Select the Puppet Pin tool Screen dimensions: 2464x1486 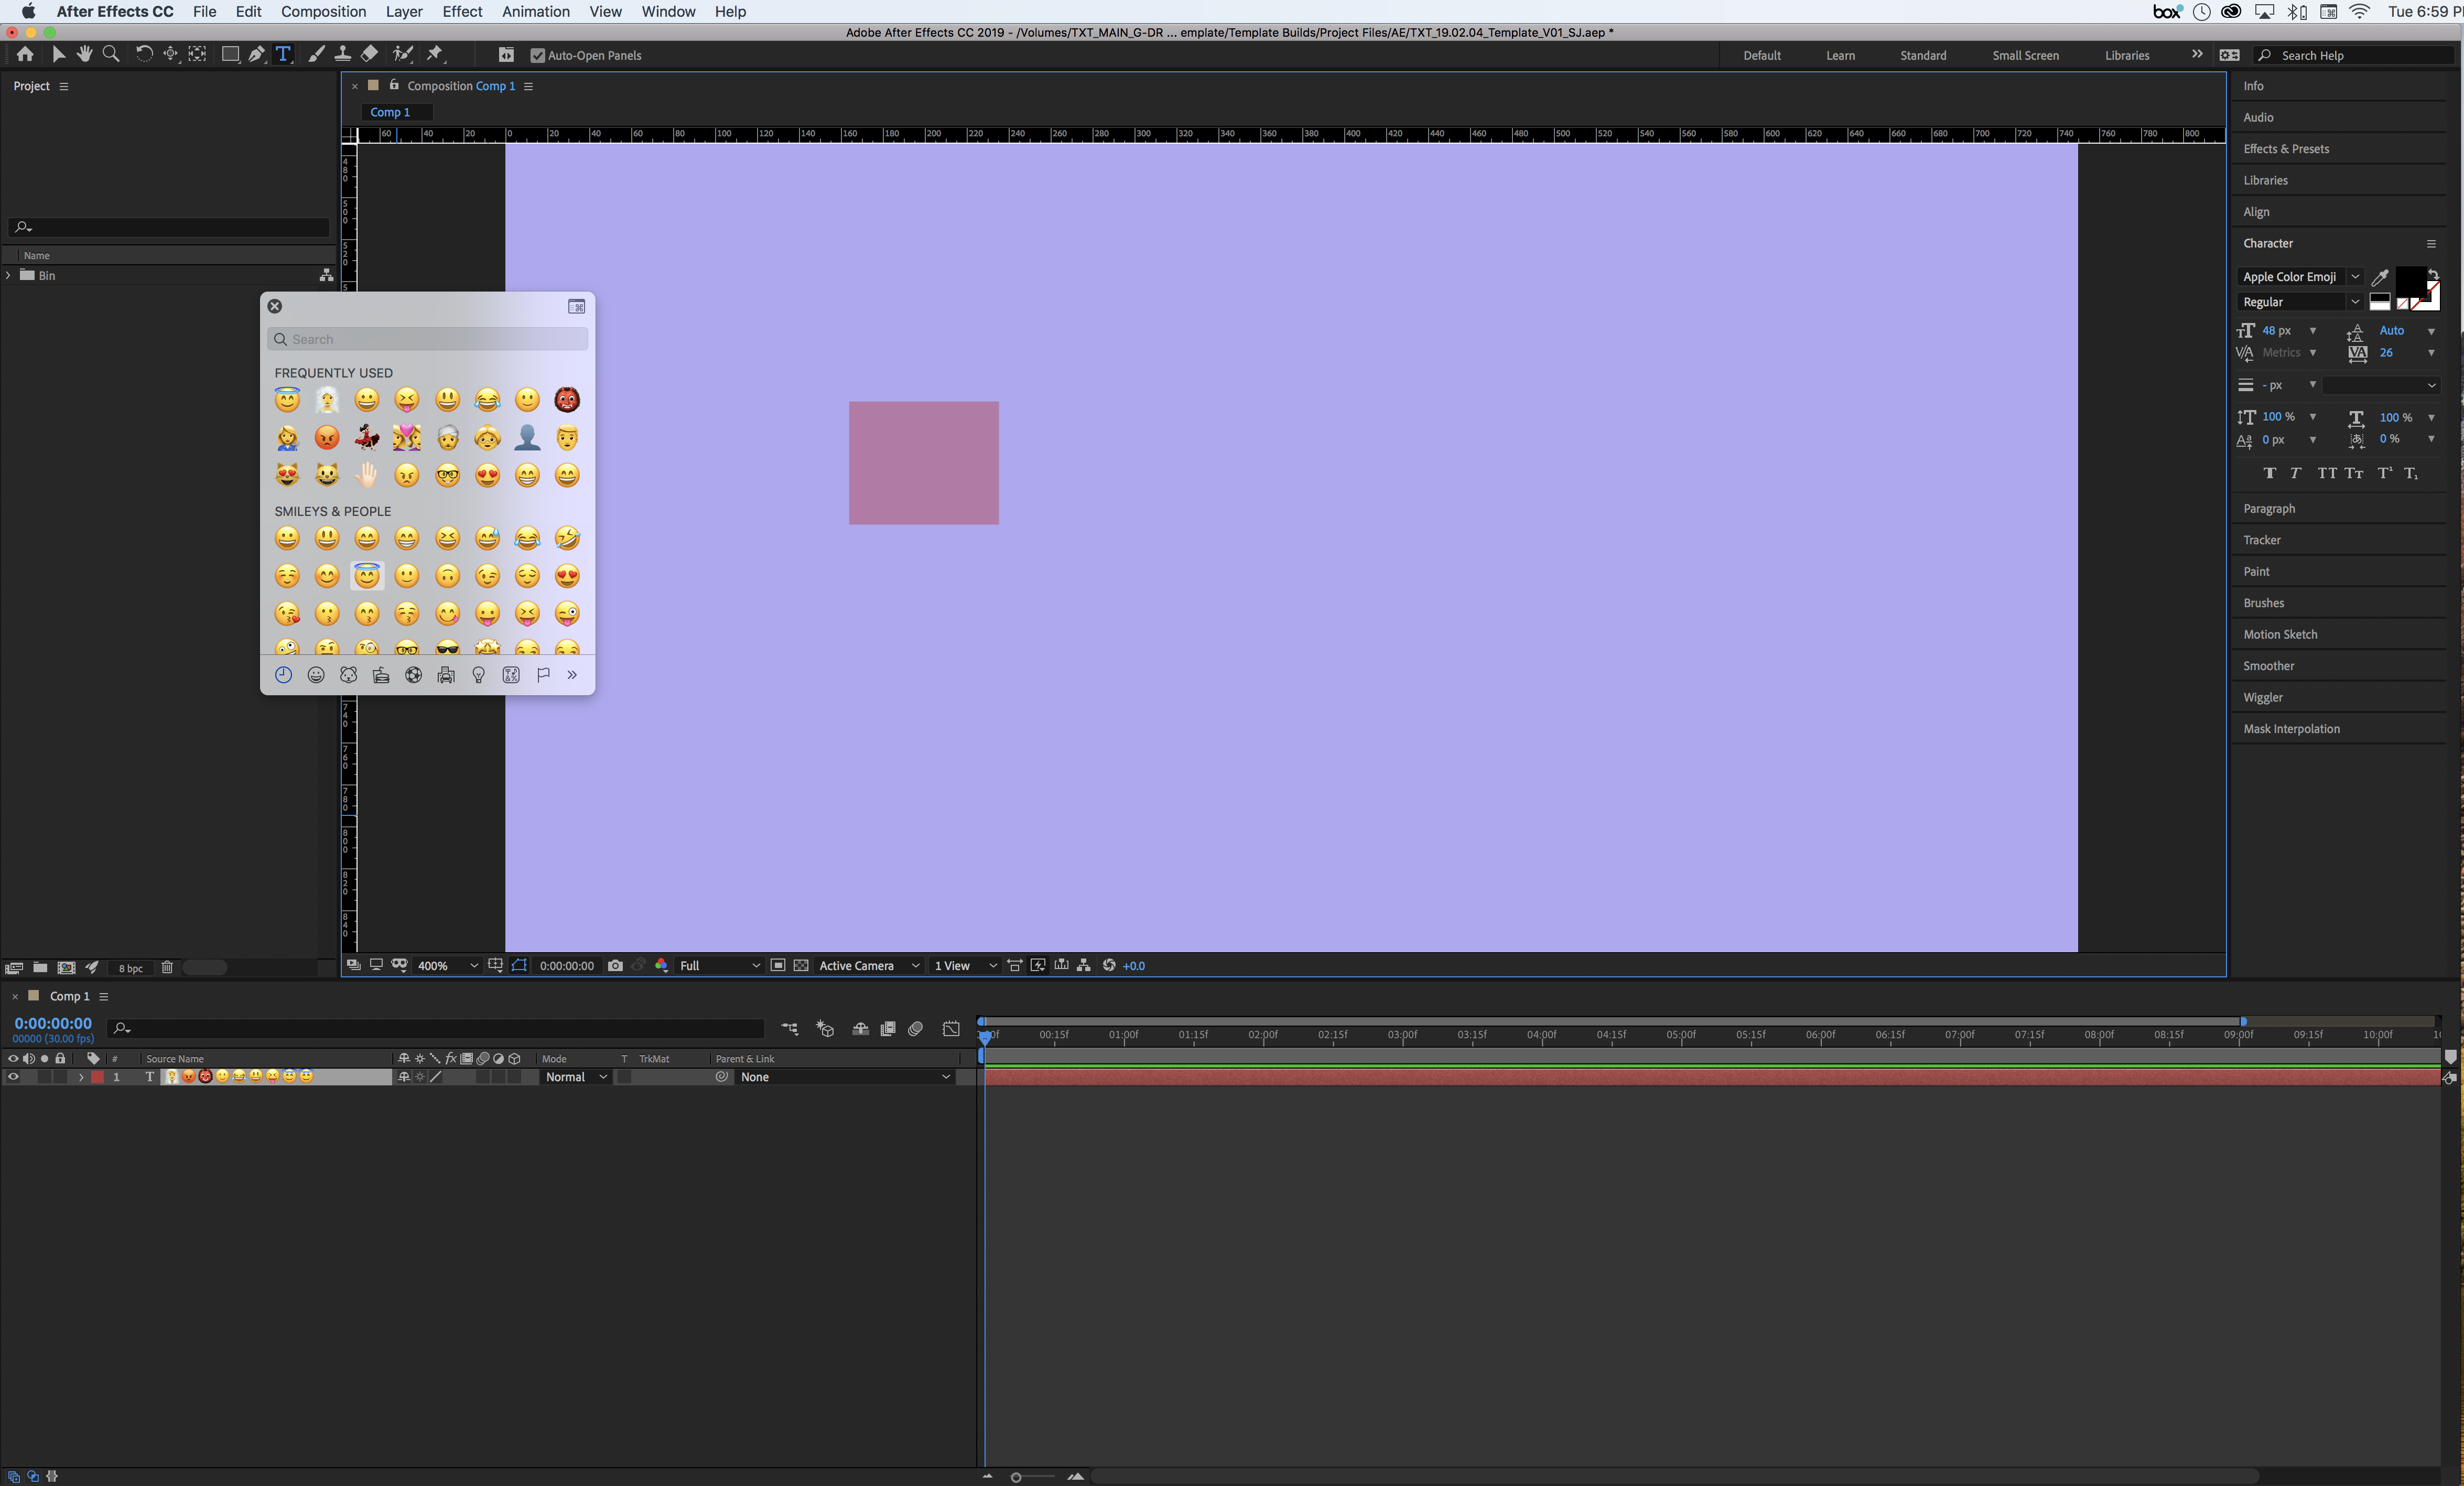coord(435,54)
